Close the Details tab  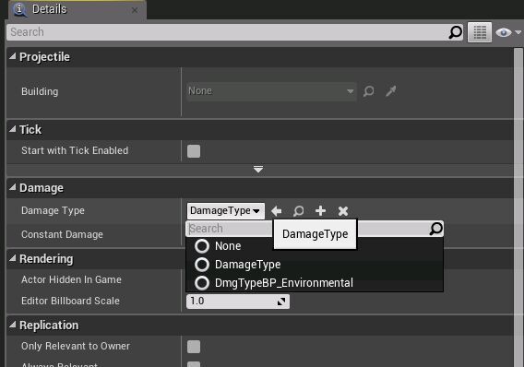click(135, 10)
